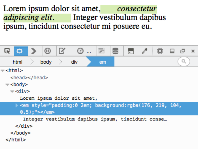Collapse the body node arrow
Viewport: 198px width, 149px height.
(7, 85)
